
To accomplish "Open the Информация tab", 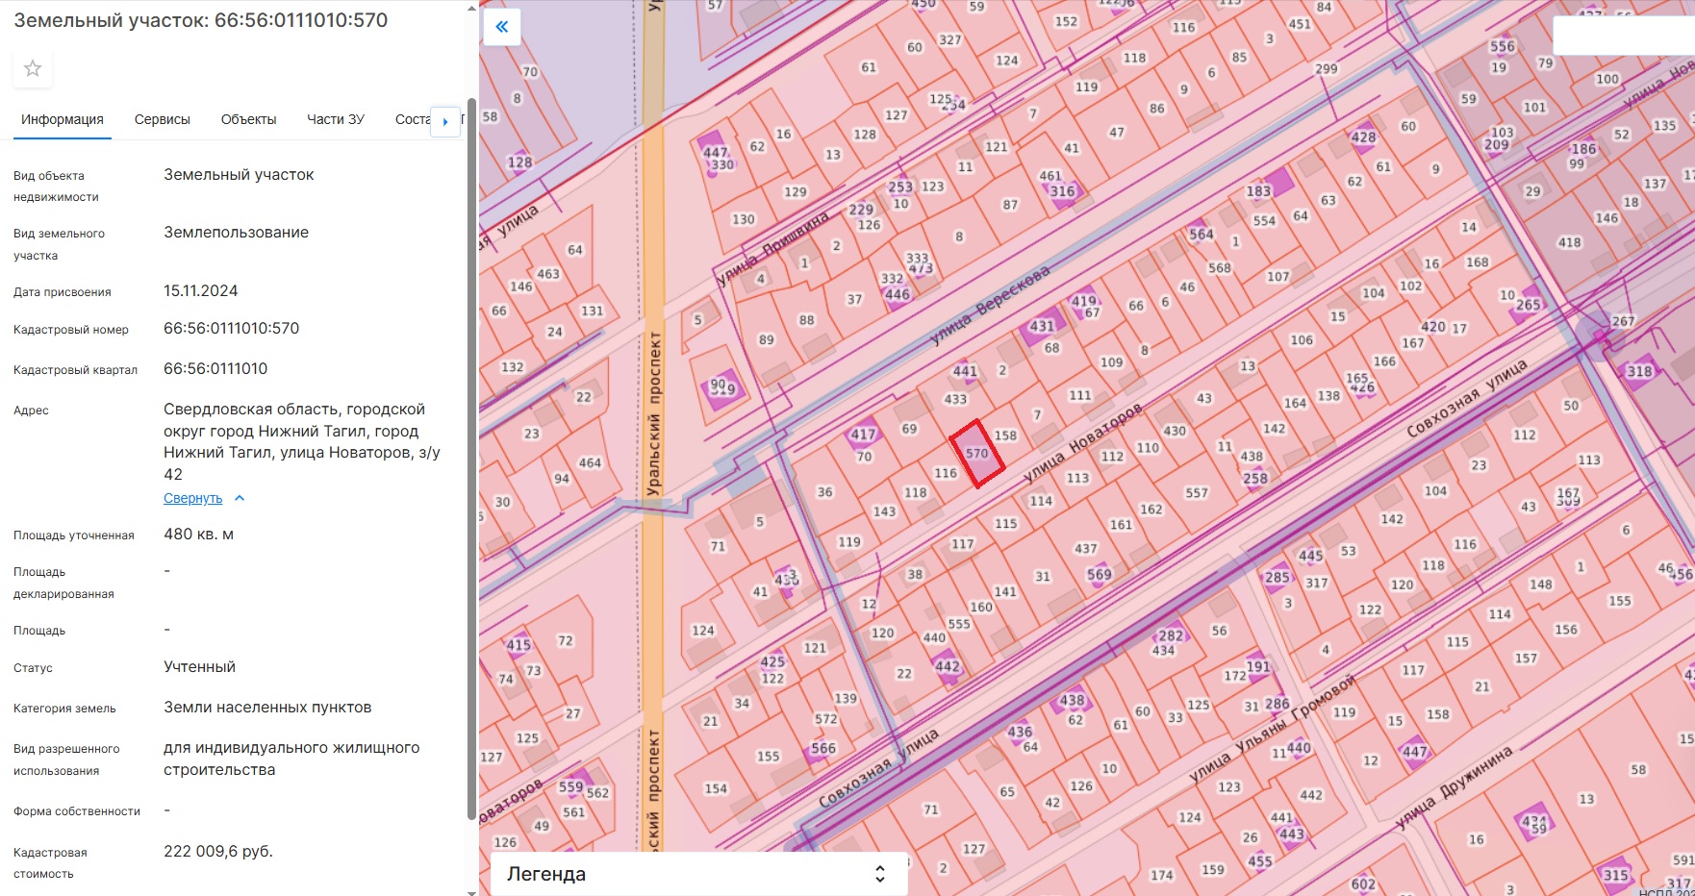I will tap(63, 119).
